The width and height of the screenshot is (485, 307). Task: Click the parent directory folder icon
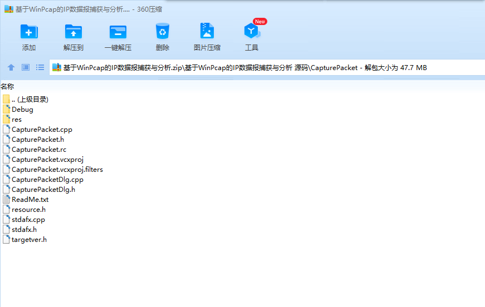(6, 99)
